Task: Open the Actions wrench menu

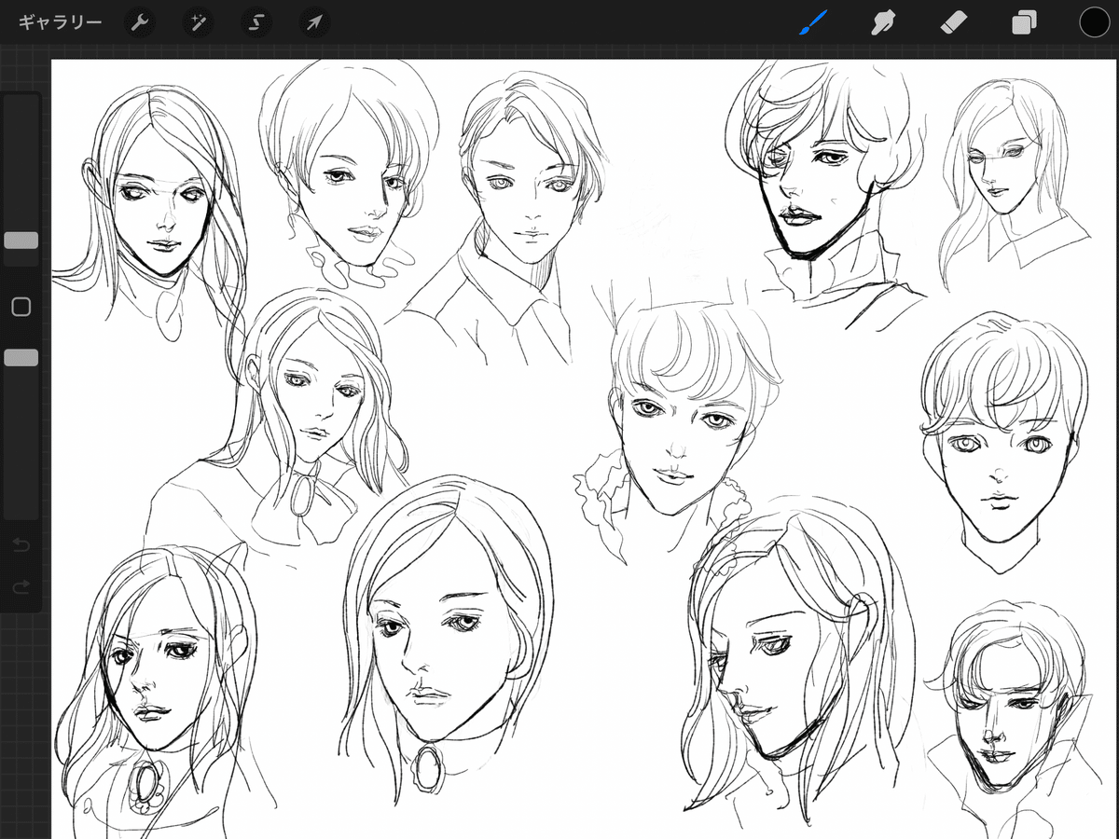Action: pyautogui.click(x=140, y=22)
